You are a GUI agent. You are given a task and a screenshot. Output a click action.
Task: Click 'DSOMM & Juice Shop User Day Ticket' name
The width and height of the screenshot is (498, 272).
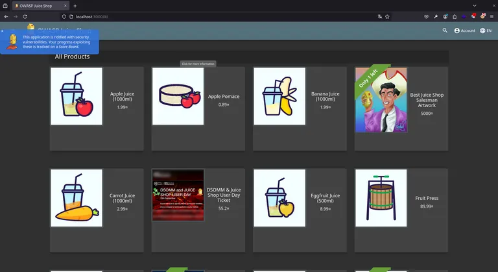pos(224,195)
